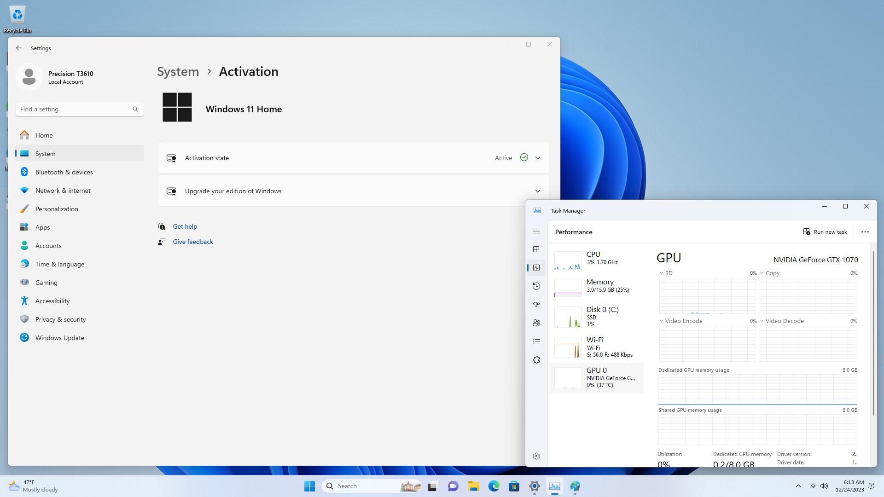Screen dimensions: 884x497
Task: Open Accessibility settings
Action: tap(80, 301)
